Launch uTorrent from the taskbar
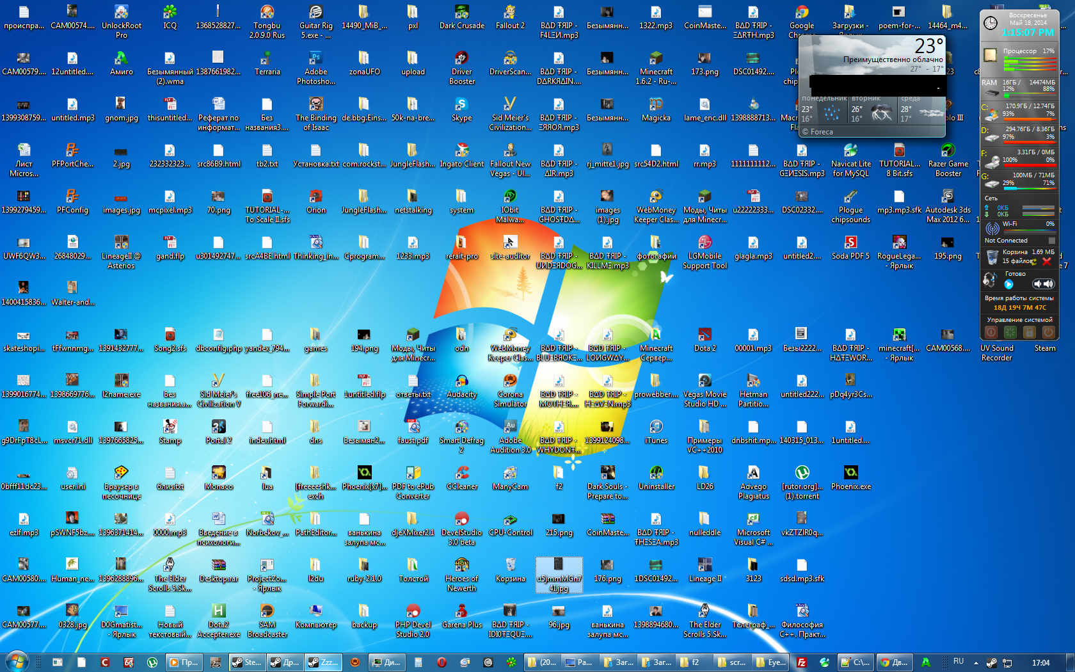The height and width of the screenshot is (672, 1075). (x=152, y=662)
